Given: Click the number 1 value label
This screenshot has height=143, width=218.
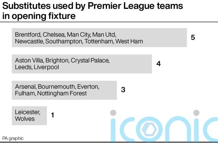Looking at the screenshot, I should 52,115.
